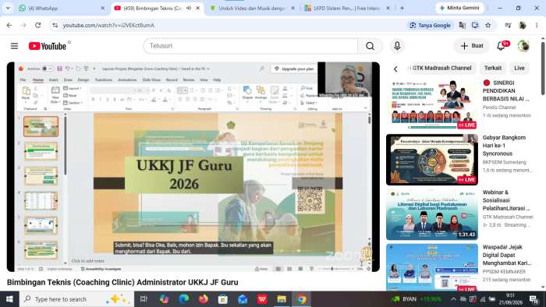
Task: Open Chrome media controls icon
Action: (508, 25)
